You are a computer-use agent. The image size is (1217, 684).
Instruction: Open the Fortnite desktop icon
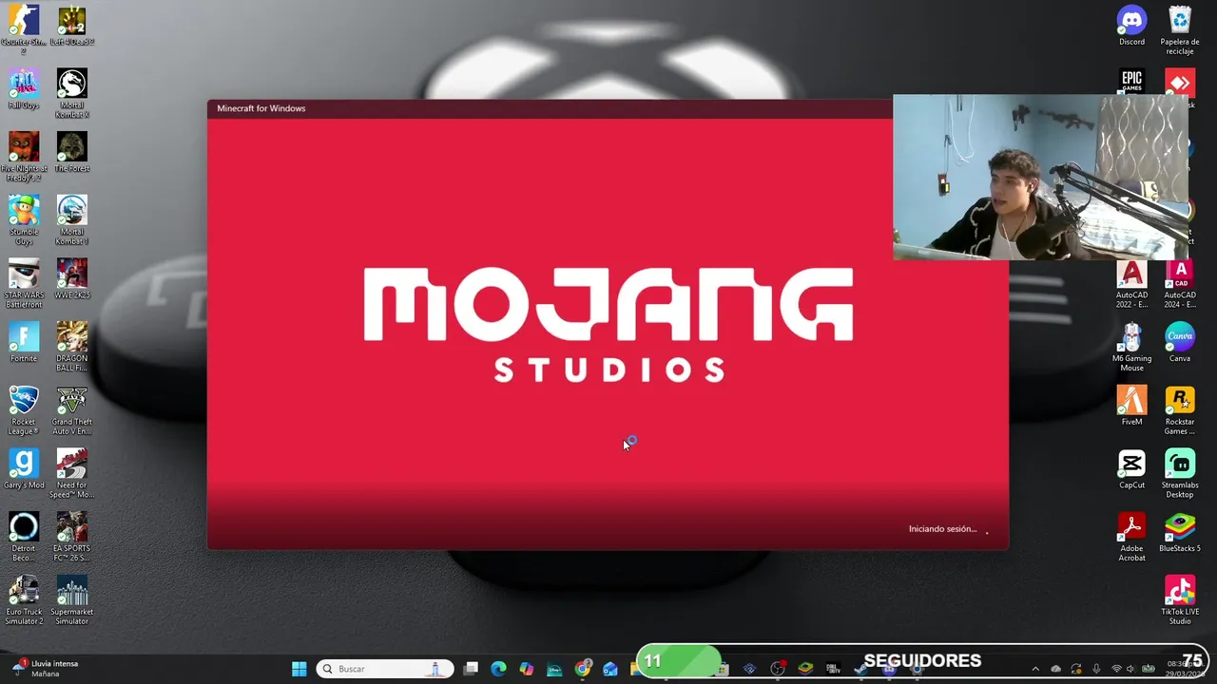[x=24, y=342]
